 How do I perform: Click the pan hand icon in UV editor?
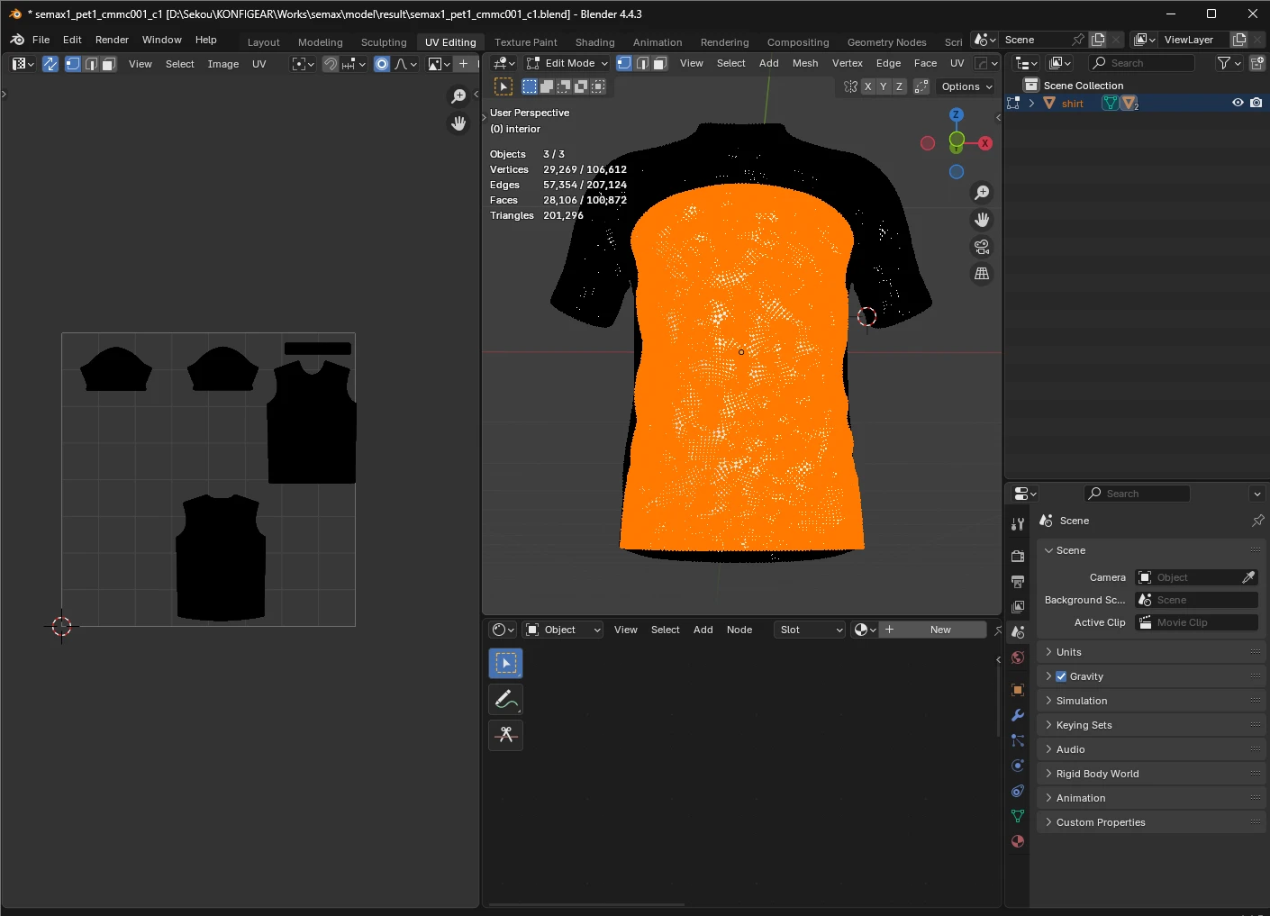pyautogui.click(x=458, y=123)
